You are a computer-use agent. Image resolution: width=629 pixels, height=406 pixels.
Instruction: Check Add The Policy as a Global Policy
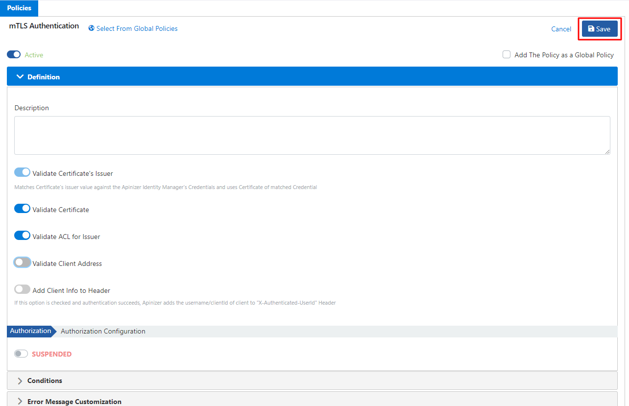point(507,55)
